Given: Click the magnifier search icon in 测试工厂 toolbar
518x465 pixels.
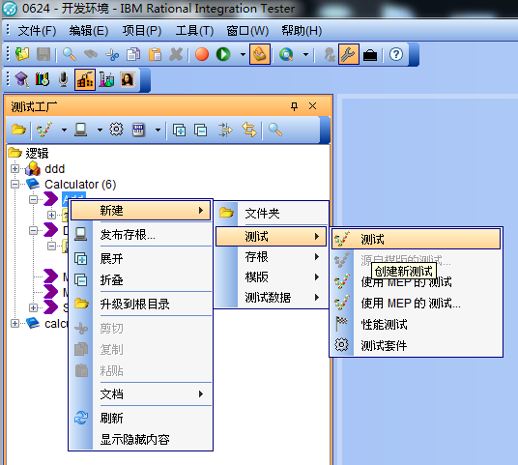Looking at the screenshot, I should tap(274, 130).
